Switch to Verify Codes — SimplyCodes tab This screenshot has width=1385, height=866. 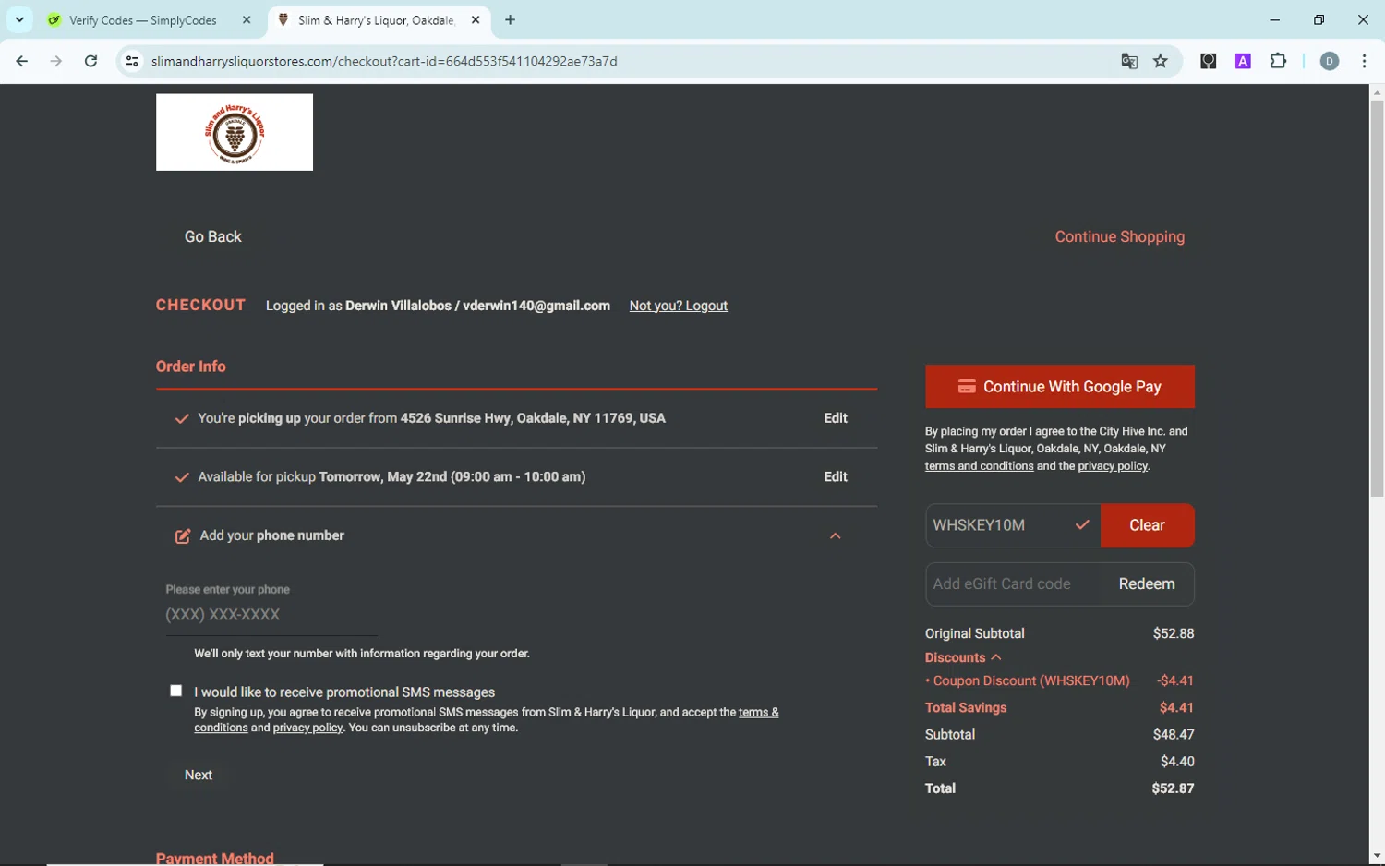pos(143,20)
